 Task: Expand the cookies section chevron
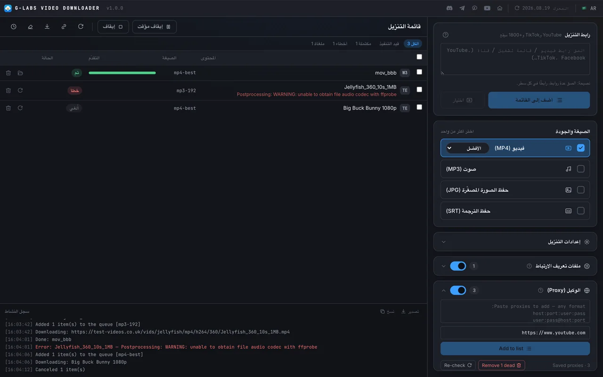tap(443, 266)
